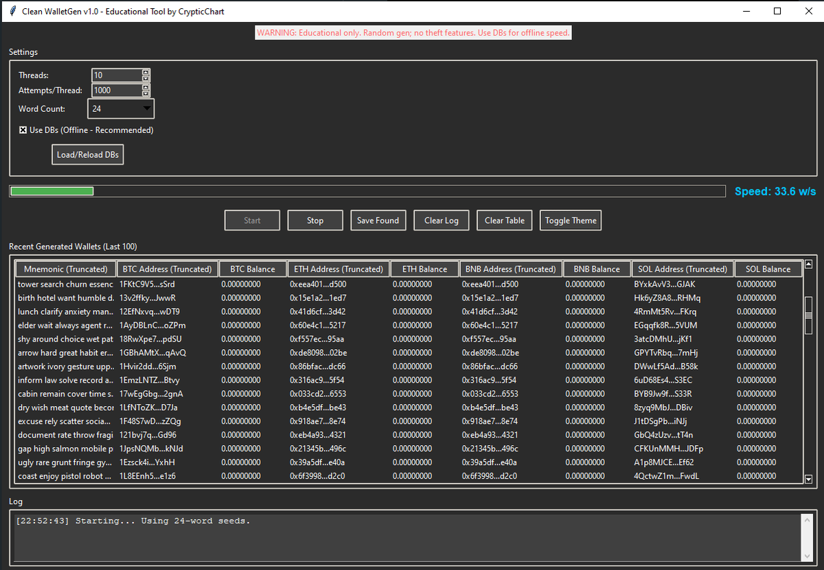
Task: Stop the wallet generation
Action: tap(315, 220)
